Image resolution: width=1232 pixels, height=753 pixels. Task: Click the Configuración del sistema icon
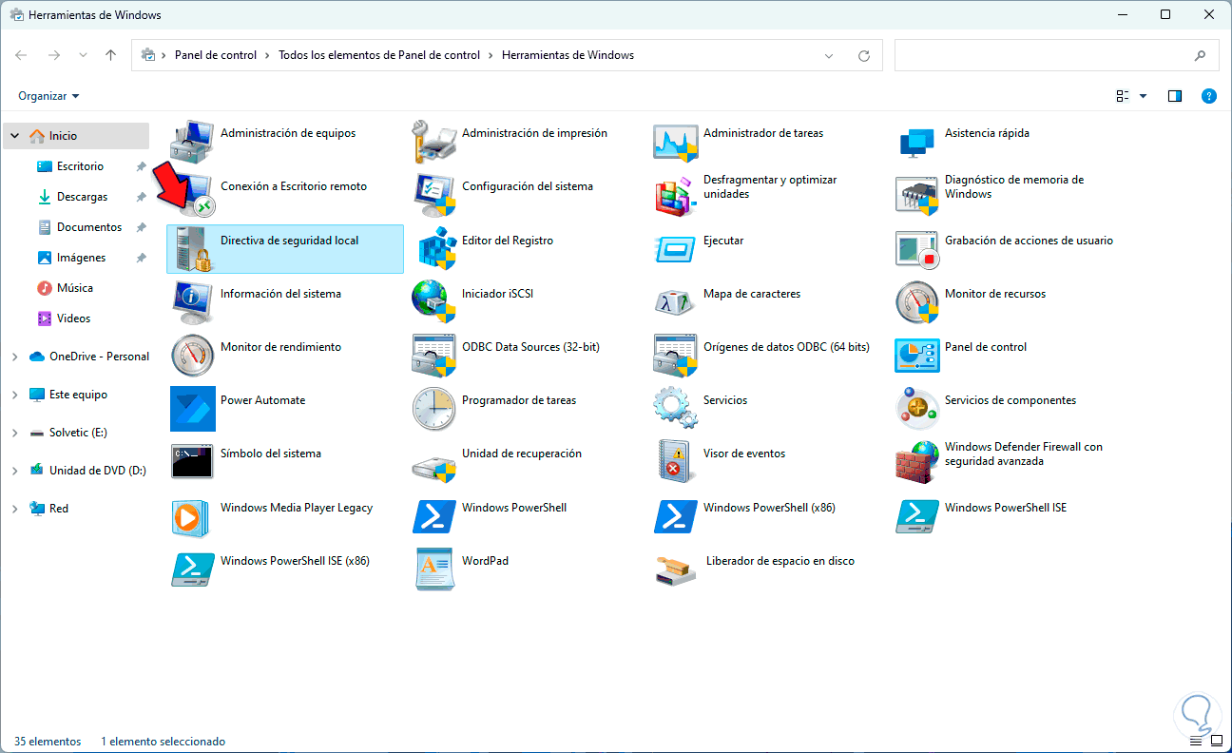[434, 195]
